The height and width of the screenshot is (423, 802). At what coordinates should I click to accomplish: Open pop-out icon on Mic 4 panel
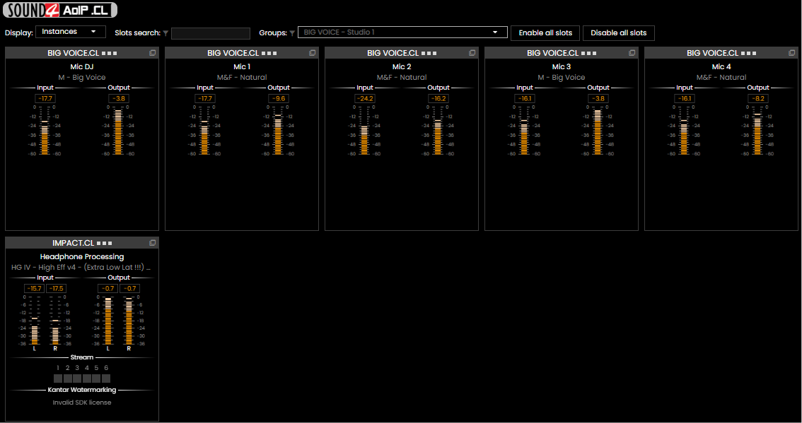click(792, 53)
